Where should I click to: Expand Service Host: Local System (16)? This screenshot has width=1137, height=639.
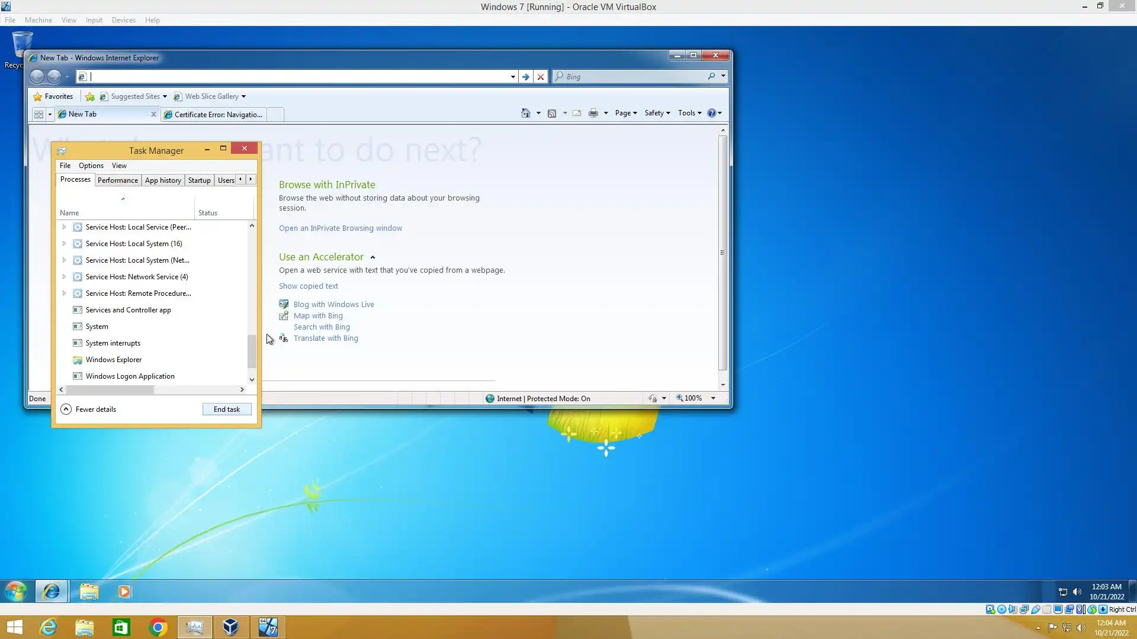point(64,244)
